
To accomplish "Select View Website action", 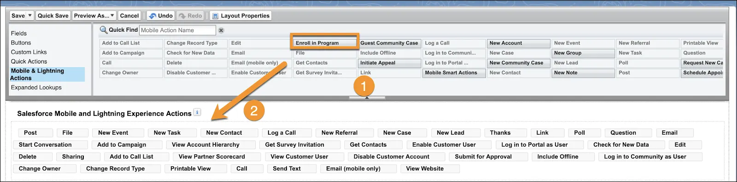I will [x=430, y=169].
